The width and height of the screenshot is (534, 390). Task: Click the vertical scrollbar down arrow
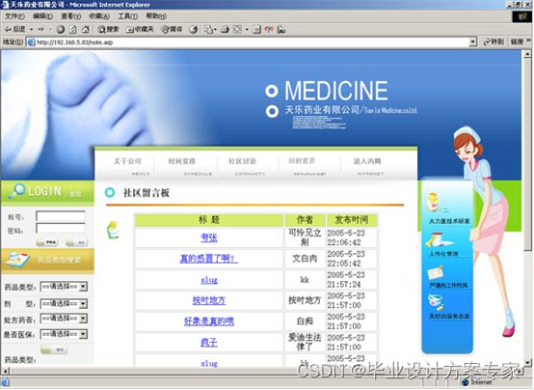[x=527, y=363]
